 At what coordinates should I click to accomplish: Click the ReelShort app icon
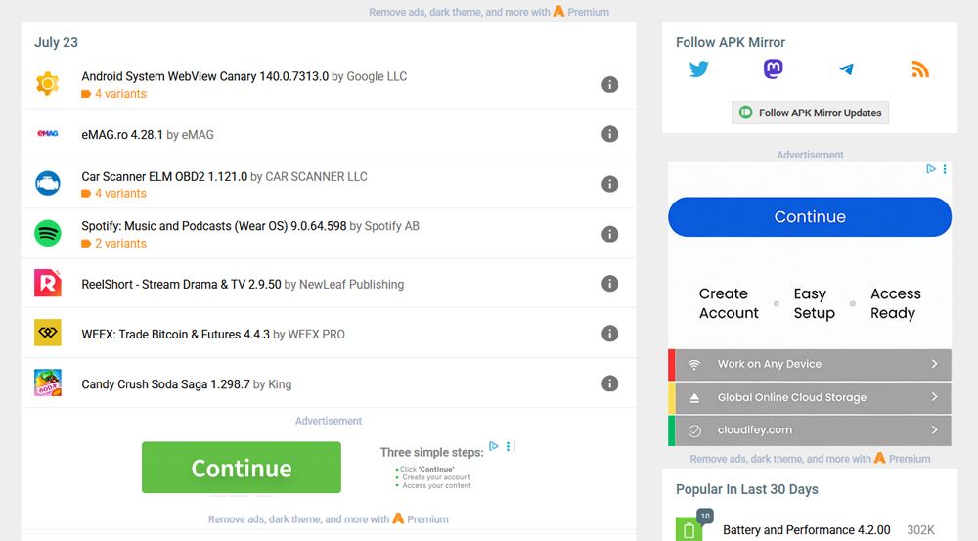[48, 284]
